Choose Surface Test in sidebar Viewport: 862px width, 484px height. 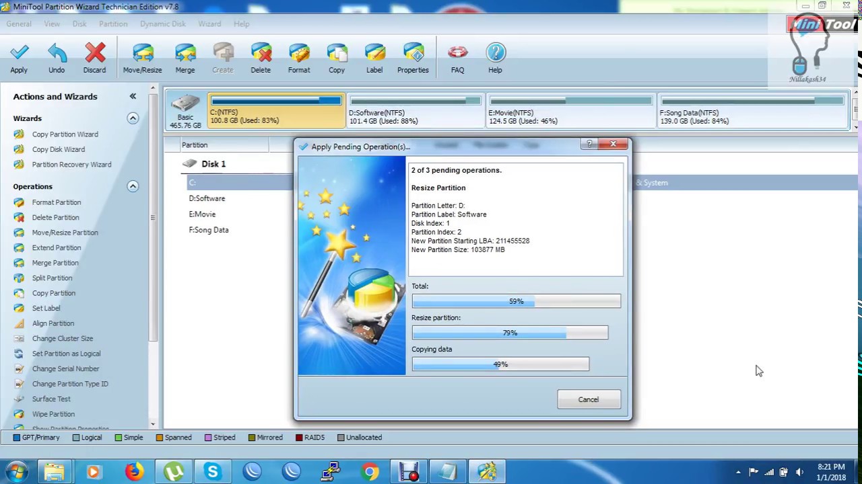coord(51,399)
